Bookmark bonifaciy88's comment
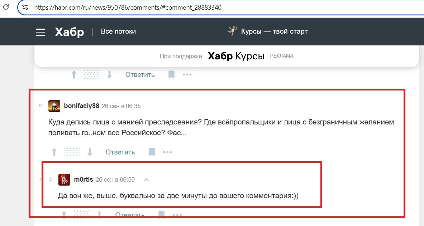The image size is (424, 226). coord(152,152)
